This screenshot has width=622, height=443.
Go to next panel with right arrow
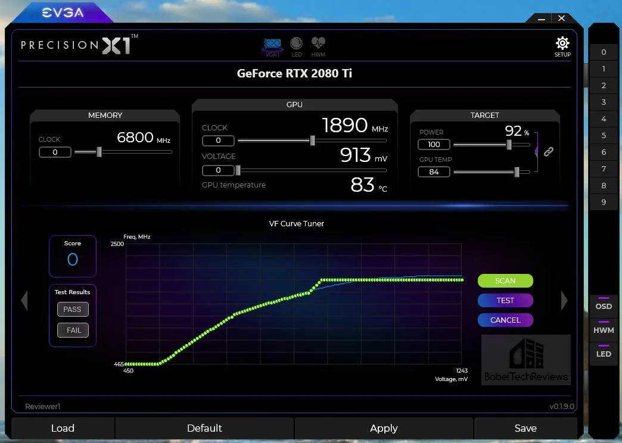point(564,300)
